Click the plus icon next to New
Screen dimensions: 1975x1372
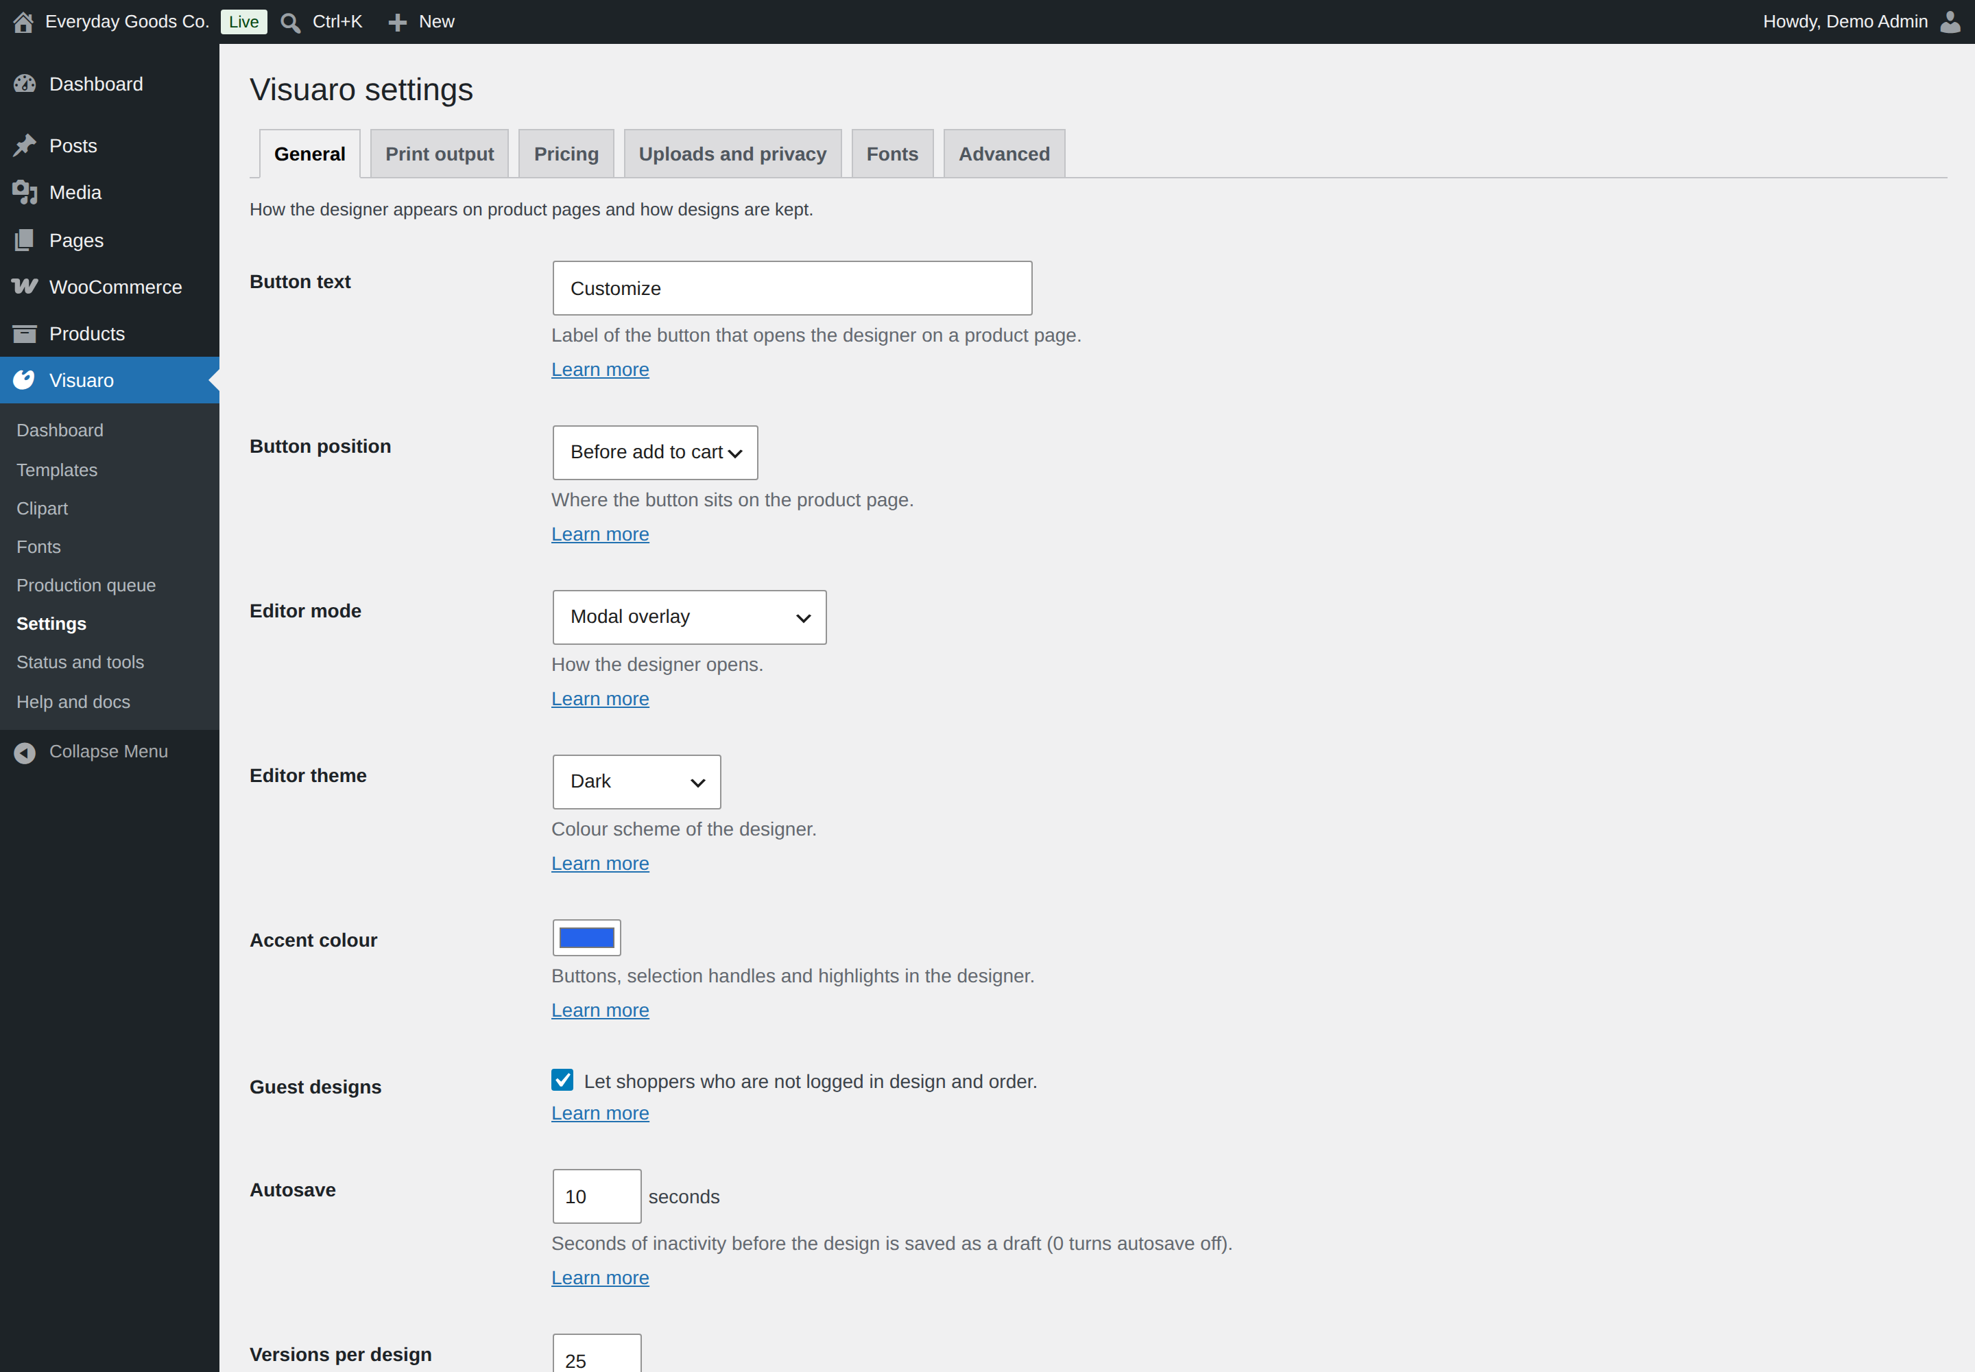pos(397,23)
